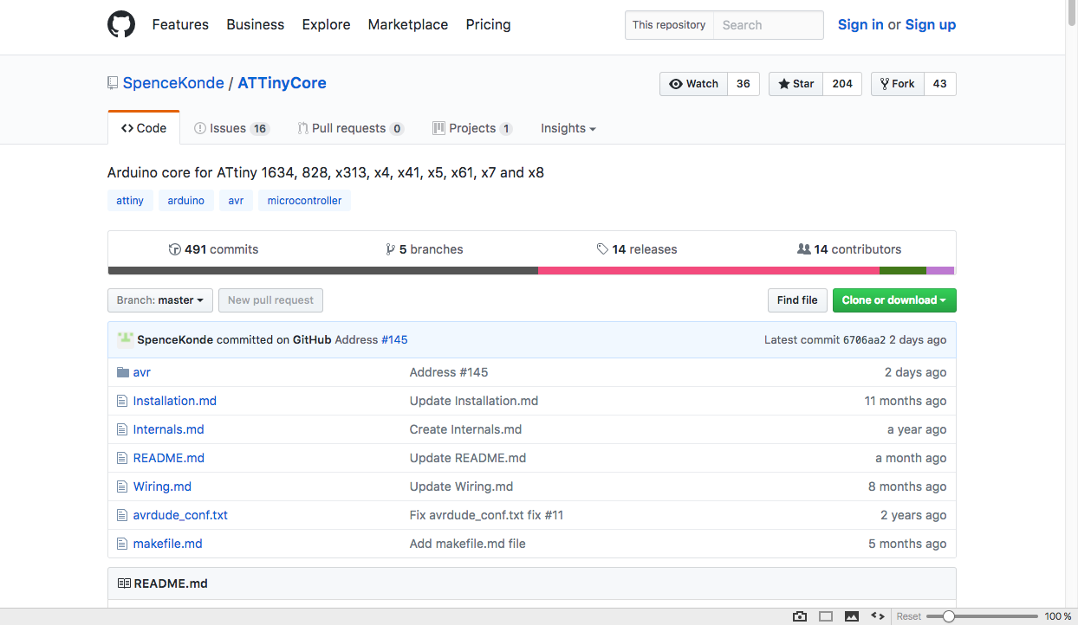Open Marketplace in top navigation
1078x625 pixels.
click(x=408, y=24)
